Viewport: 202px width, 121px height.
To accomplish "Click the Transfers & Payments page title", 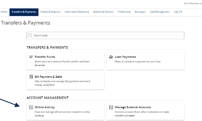I will [25, 23].
